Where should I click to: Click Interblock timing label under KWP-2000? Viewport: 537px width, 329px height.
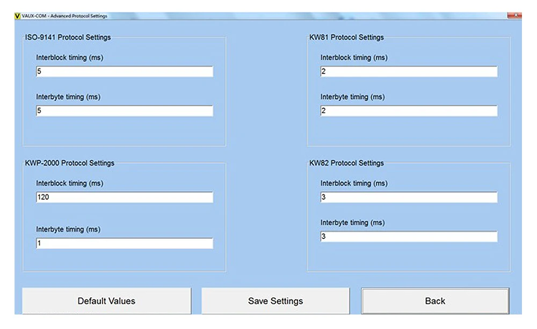point(70,184)
